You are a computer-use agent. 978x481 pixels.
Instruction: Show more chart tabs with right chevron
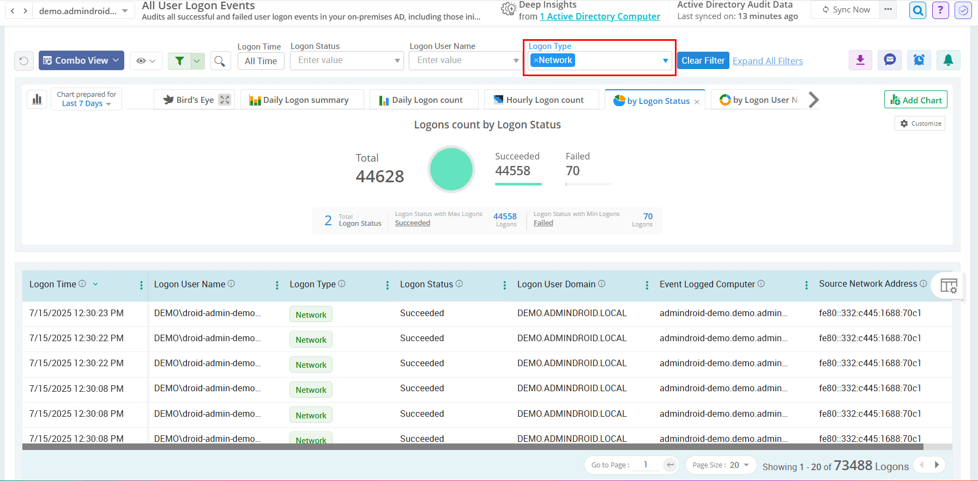(x=813, y=100)
